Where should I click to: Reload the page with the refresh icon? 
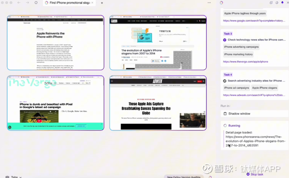tap(36, 3)
